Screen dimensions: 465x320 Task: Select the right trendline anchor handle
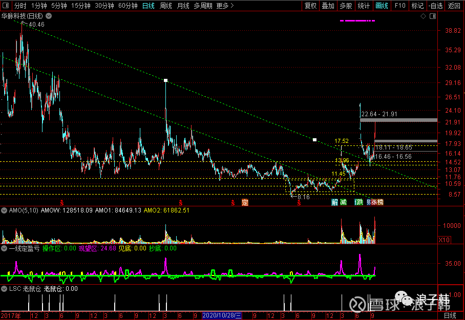[314, 140]
